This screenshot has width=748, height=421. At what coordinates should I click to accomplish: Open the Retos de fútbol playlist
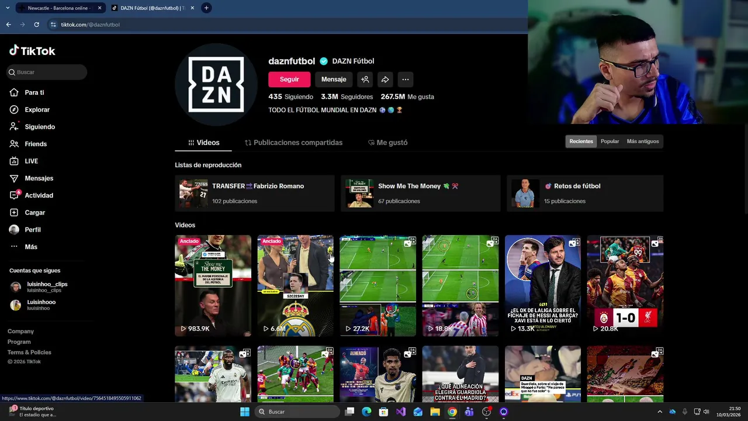point(585,193)
